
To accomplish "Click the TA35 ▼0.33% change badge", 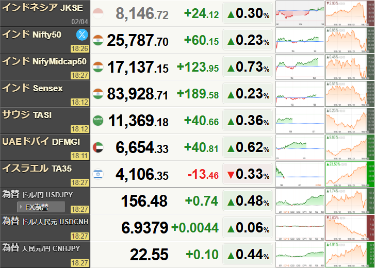I will [248, 174].
